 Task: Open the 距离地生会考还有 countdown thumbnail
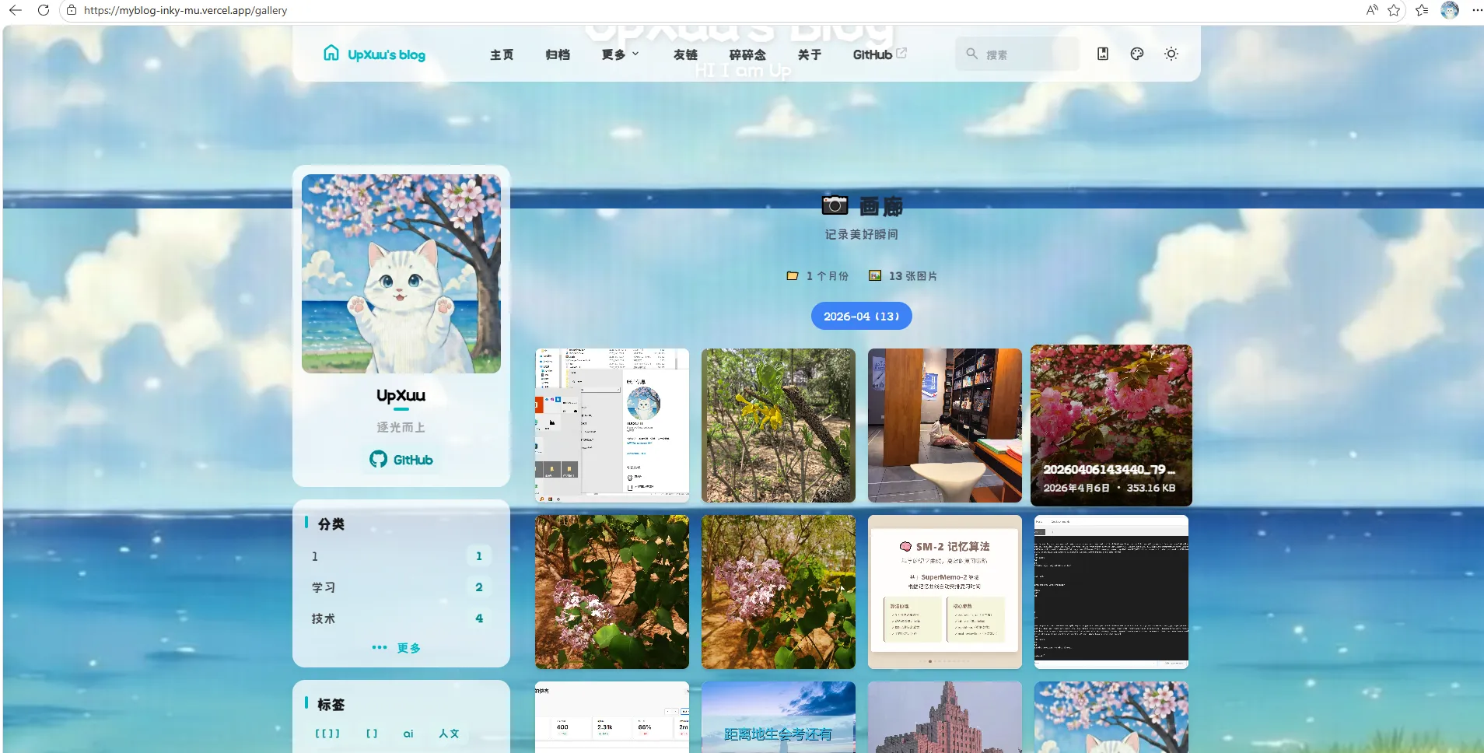click(779, 717)
